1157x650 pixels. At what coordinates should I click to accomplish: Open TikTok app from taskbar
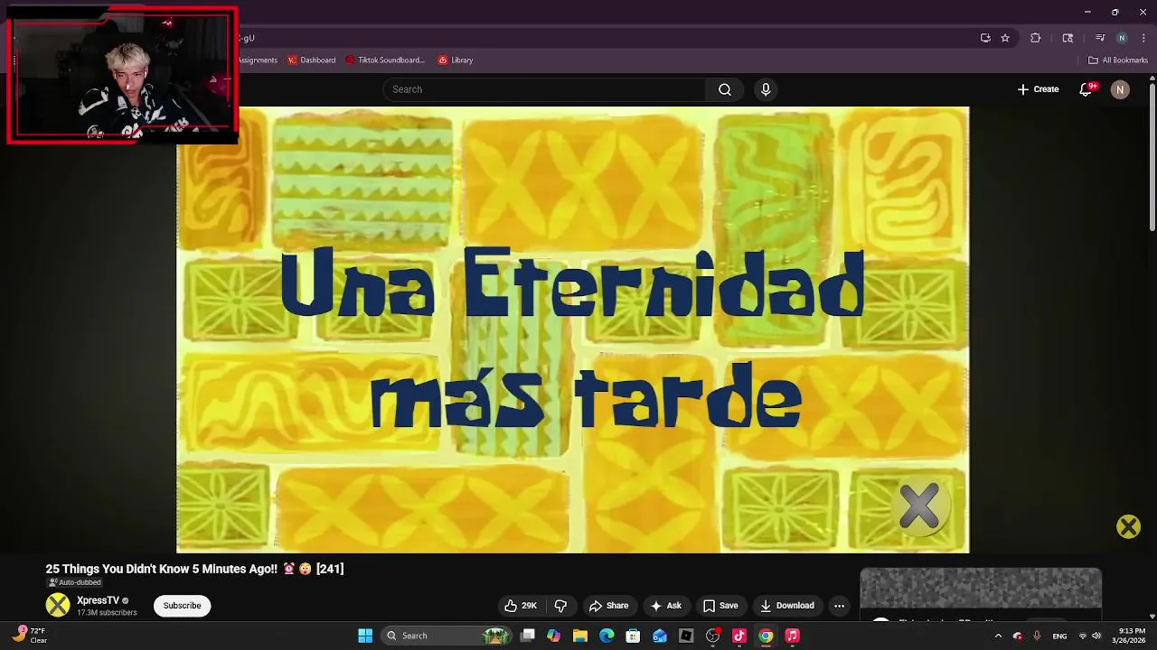739,636
